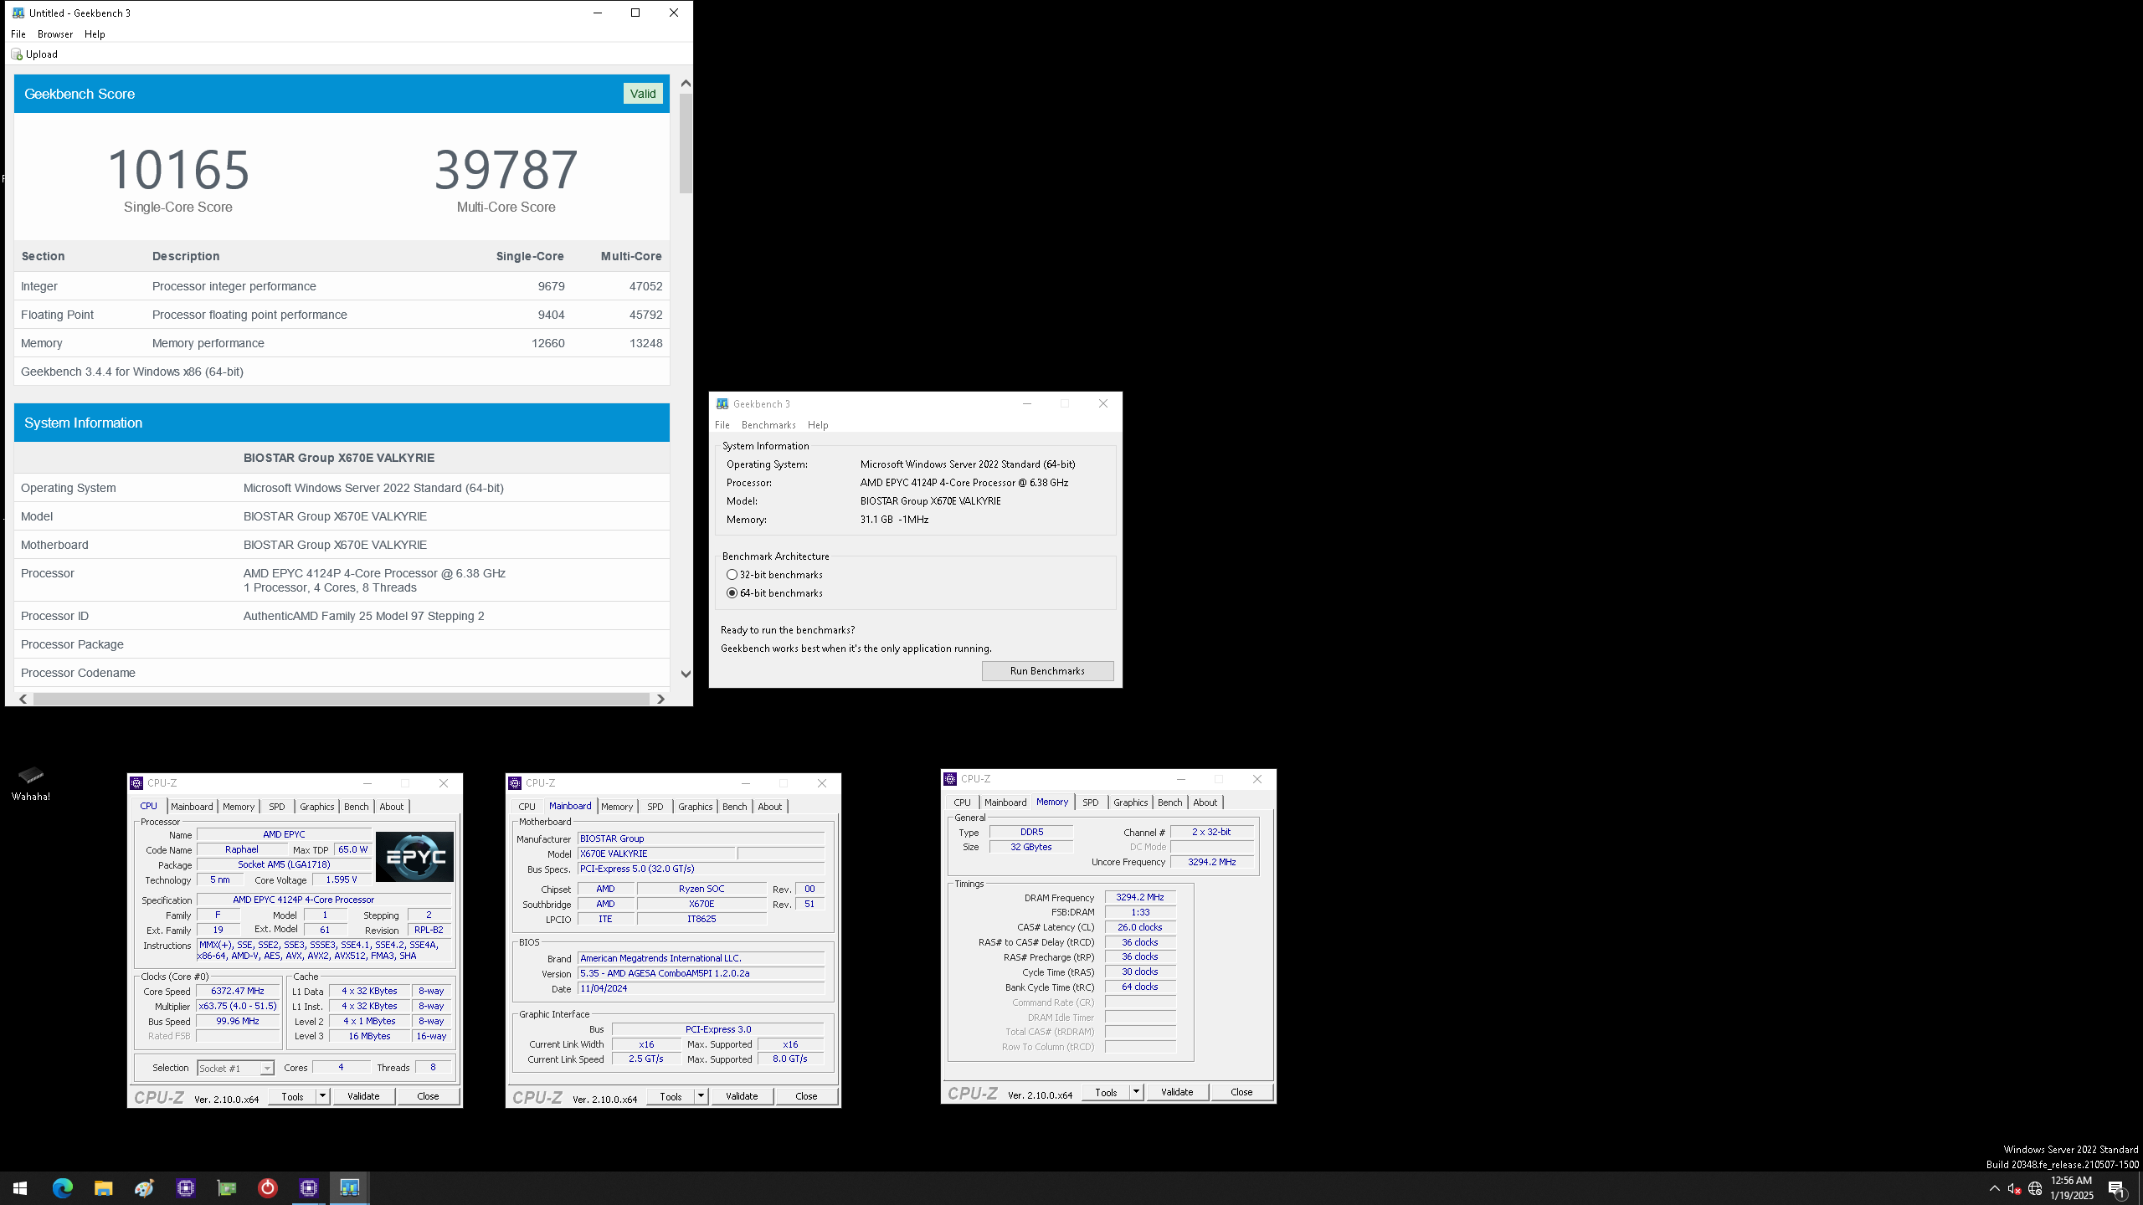Click vertical scrollbar thumb in Geekbench results
Image resolution: width=2143 pixels, height=1205 pixels.
pos(686,143)
